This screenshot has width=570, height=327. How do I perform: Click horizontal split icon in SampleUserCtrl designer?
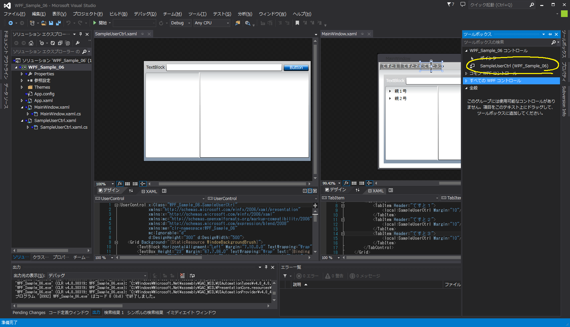click(x=310, y=191)
